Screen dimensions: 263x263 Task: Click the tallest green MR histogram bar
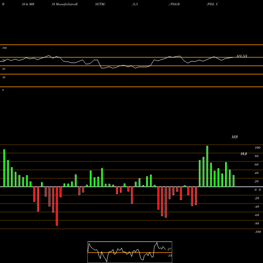point(207,166)
